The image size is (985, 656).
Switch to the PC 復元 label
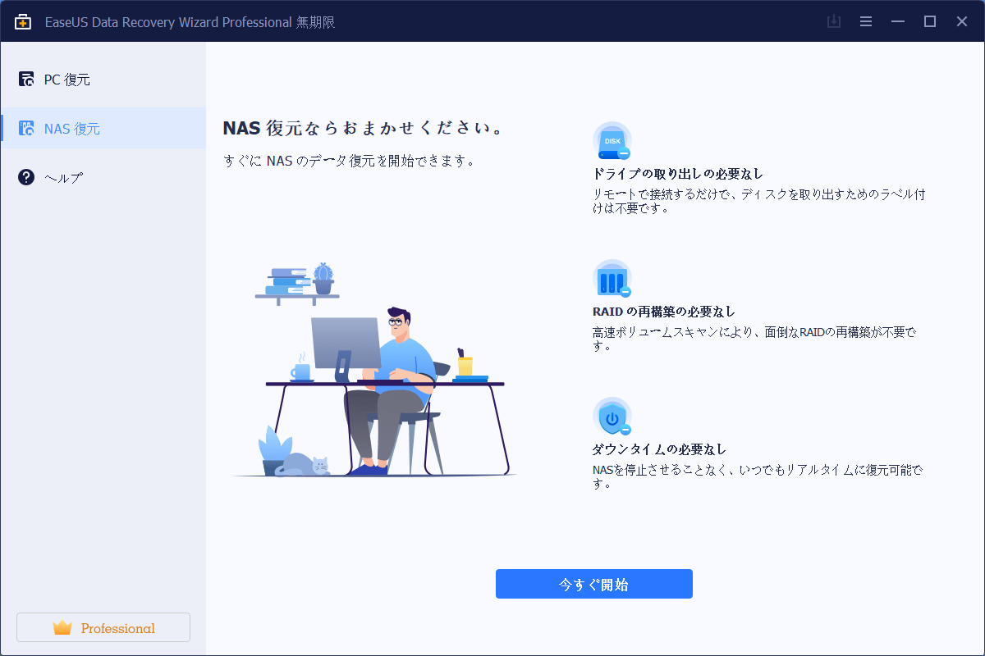pyautogui.click(x=66, y=80)
